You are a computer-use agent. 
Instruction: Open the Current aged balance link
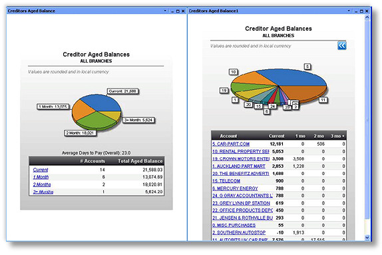coord(41,170)
